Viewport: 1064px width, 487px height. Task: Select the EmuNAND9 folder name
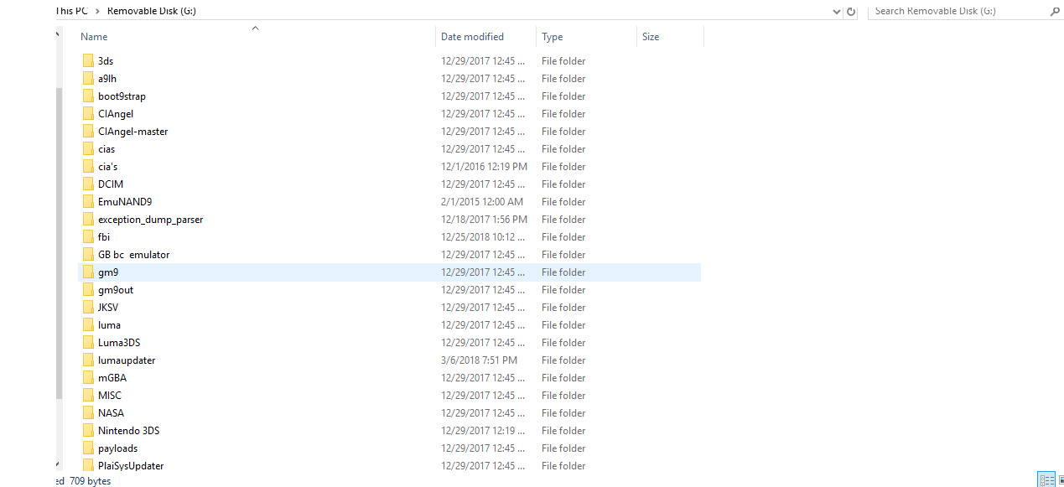[125, 202]
